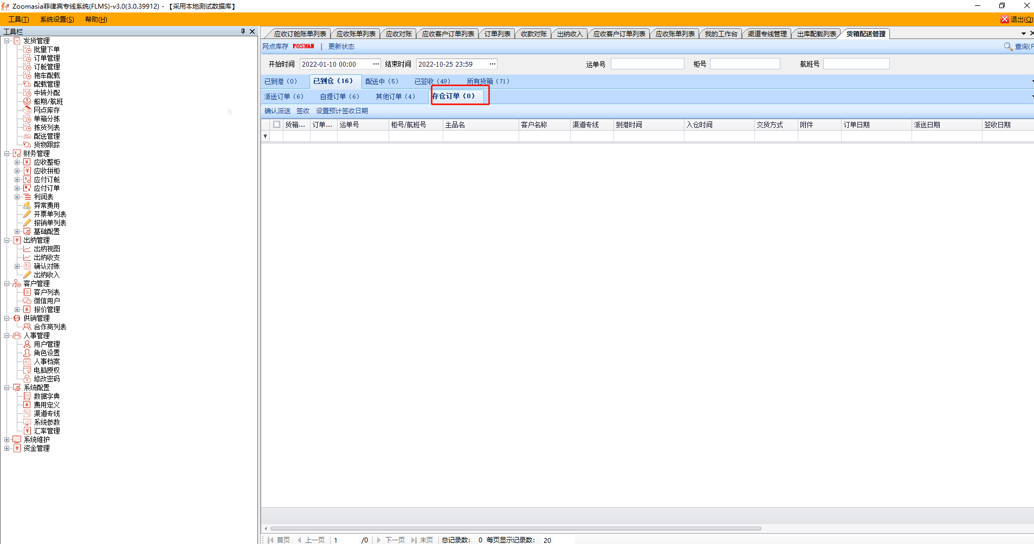Open the 系统设置 menu
The image size is (1034, 544).
(x=57, y=20)
